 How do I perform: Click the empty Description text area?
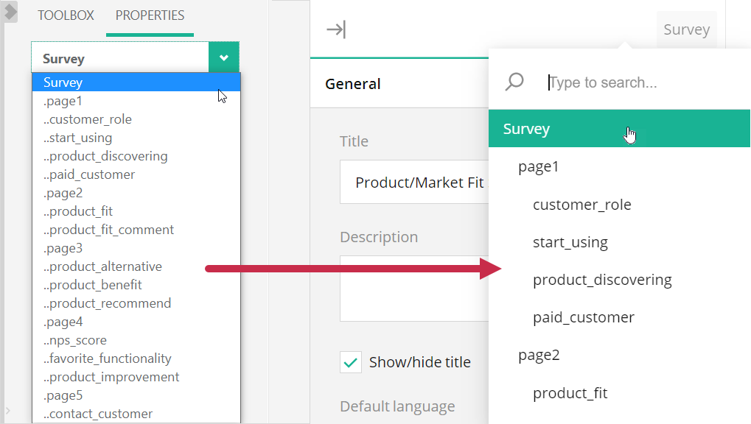[x=421, y=287]
